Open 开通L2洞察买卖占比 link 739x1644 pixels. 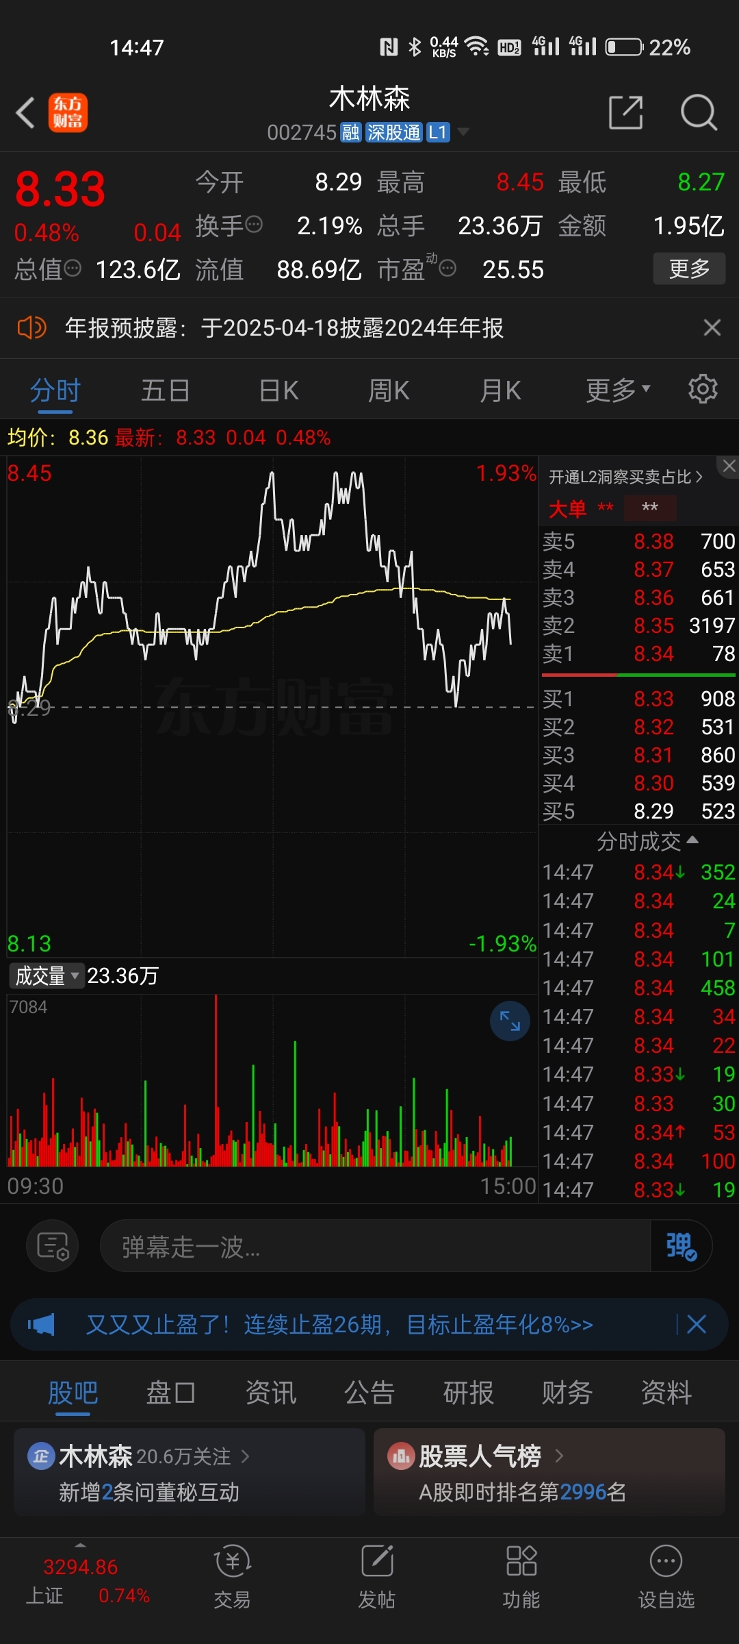(x=625, y=477)
